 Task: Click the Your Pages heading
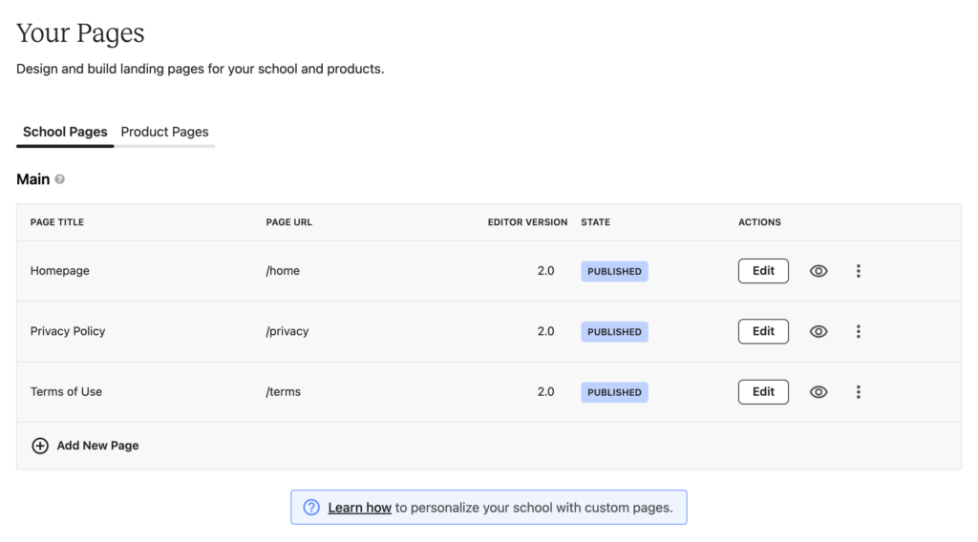80,33
